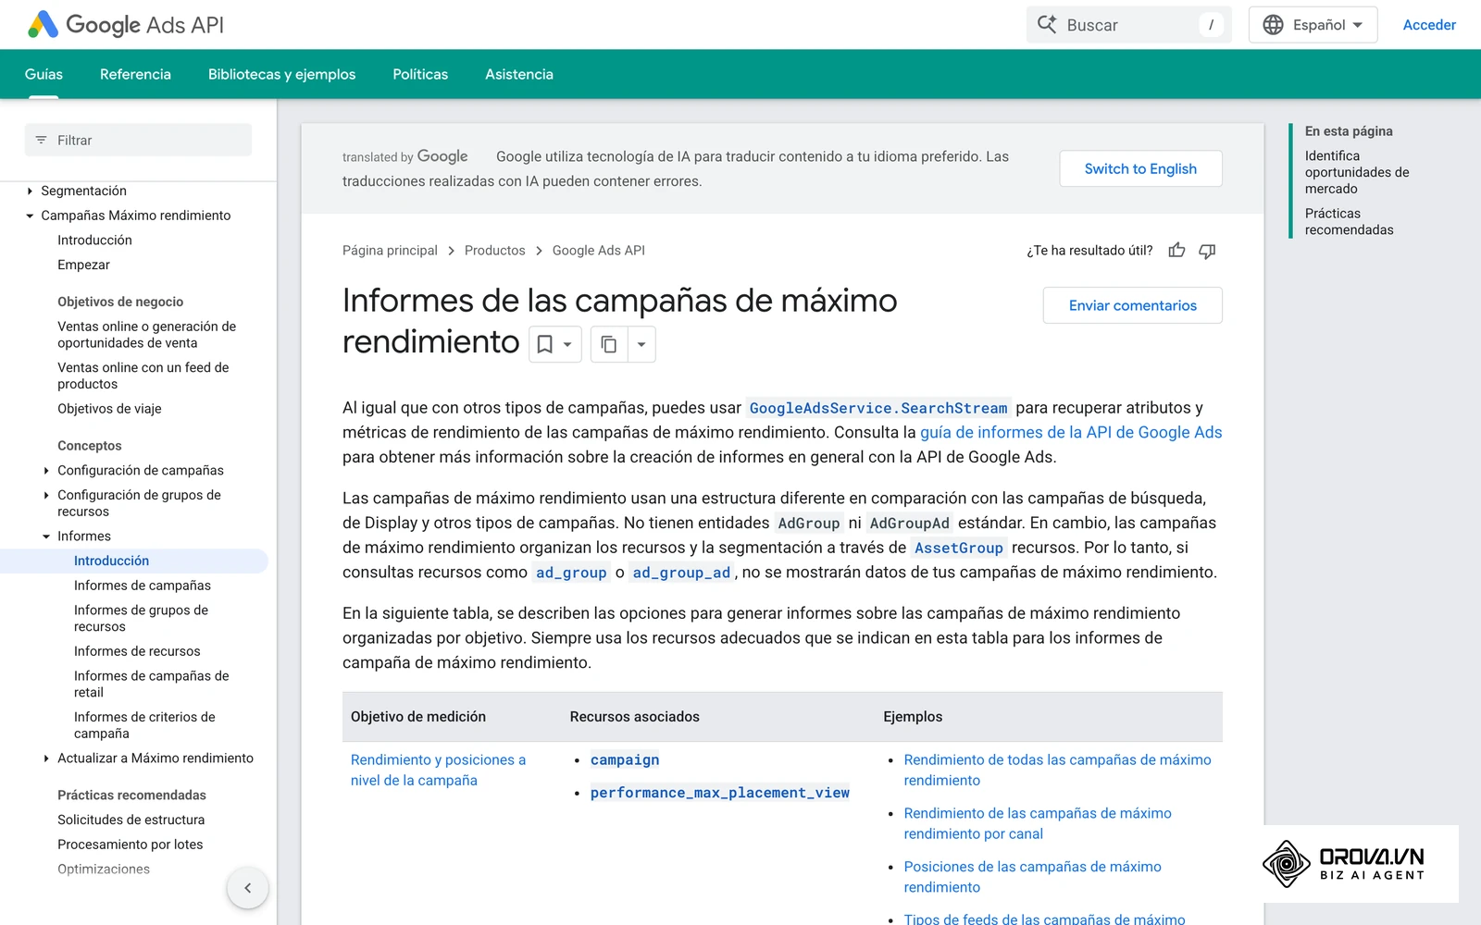1481x925 pixels.
Task: Open the ad_group_ad code link
Action: (681, 573)
